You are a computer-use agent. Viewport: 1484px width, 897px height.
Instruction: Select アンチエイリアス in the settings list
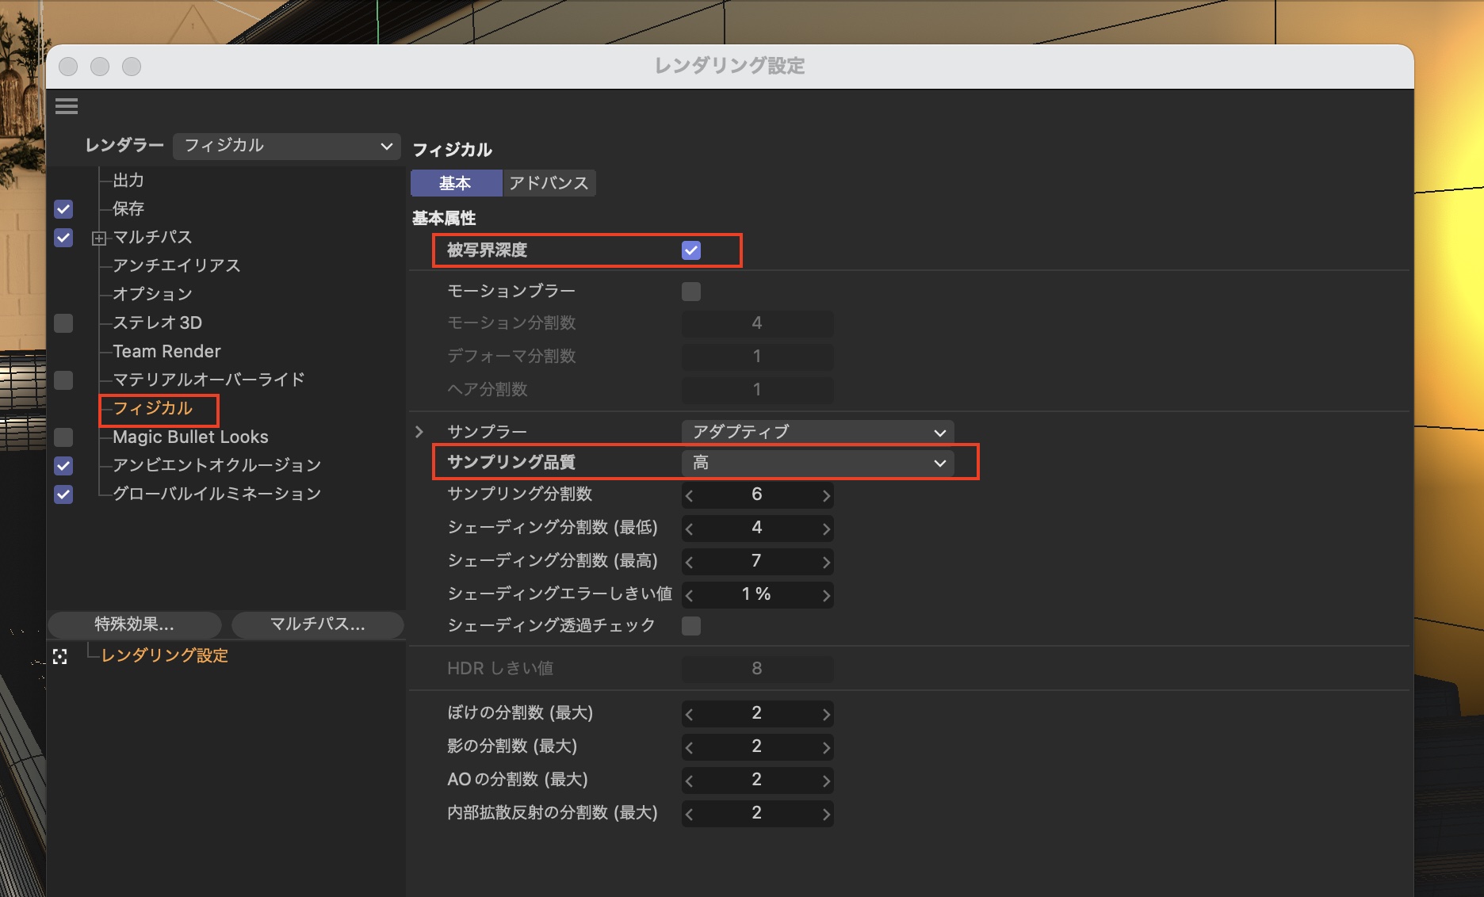[176, 265]
